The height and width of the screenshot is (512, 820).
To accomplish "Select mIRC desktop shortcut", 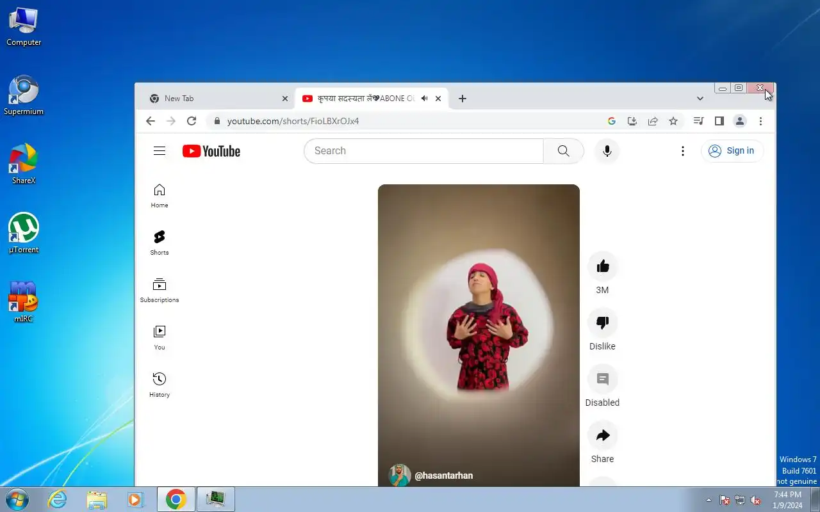I will 24,302.
